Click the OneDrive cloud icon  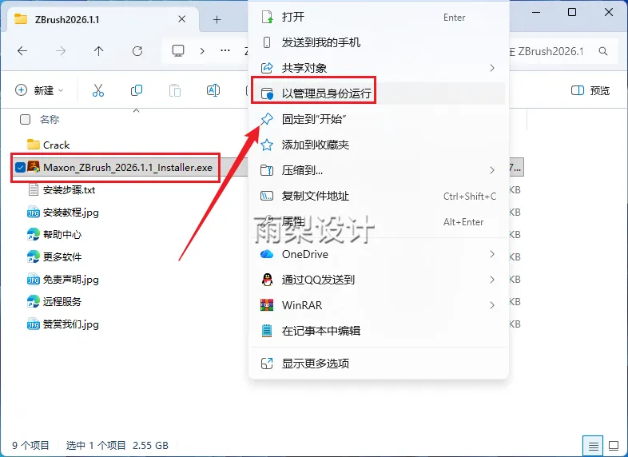point(267,254)
